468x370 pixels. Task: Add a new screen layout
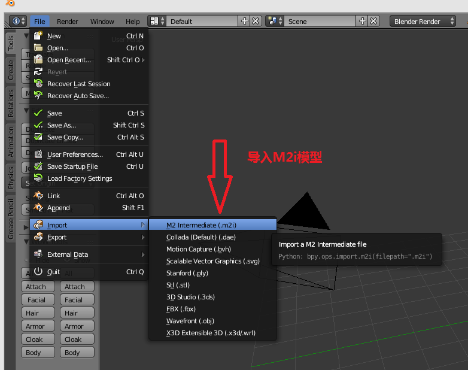click(x=244, y=21)
